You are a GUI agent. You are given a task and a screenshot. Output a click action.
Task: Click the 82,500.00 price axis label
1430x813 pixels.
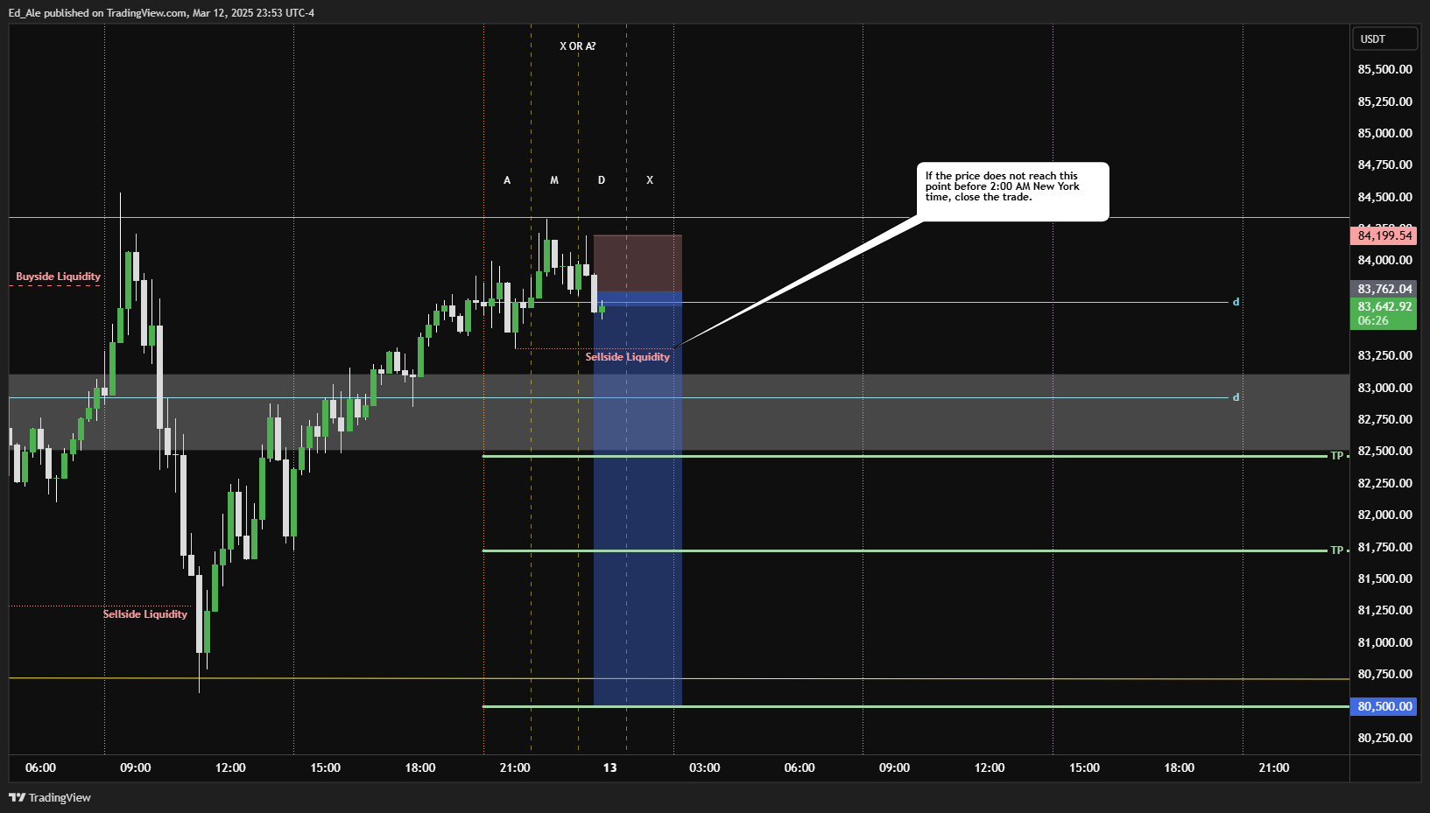point(1384,451)
